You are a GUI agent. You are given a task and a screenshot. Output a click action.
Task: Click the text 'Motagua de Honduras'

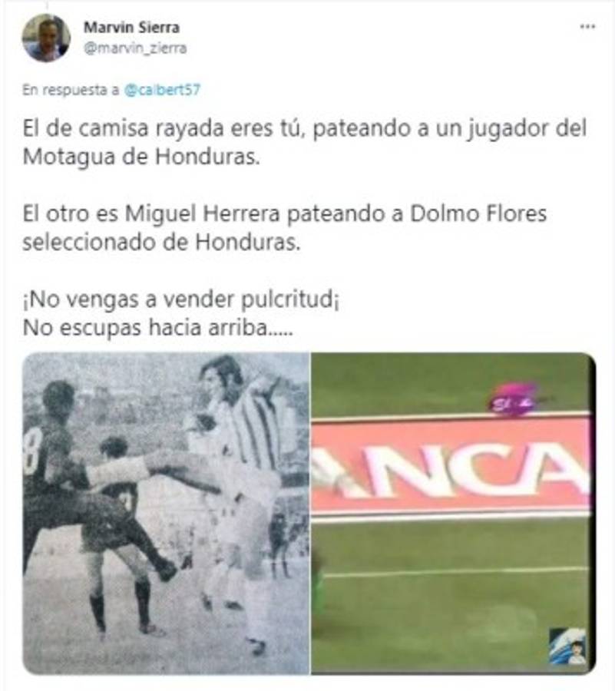pos(141,157)
